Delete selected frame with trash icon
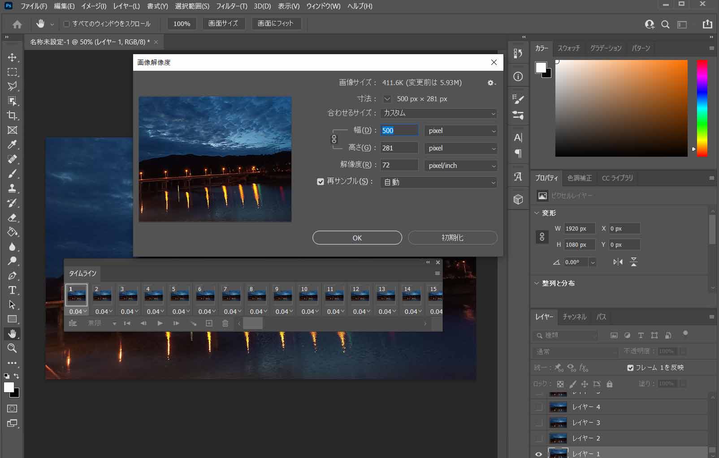Screen dimensions: 719x458 (x=225, y=323)
